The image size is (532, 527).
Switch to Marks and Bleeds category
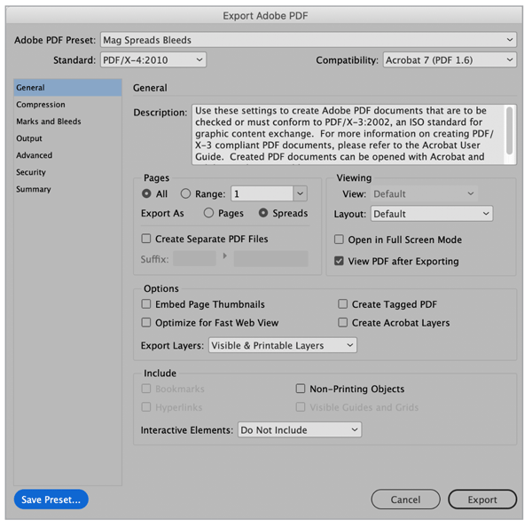point(68,122)
